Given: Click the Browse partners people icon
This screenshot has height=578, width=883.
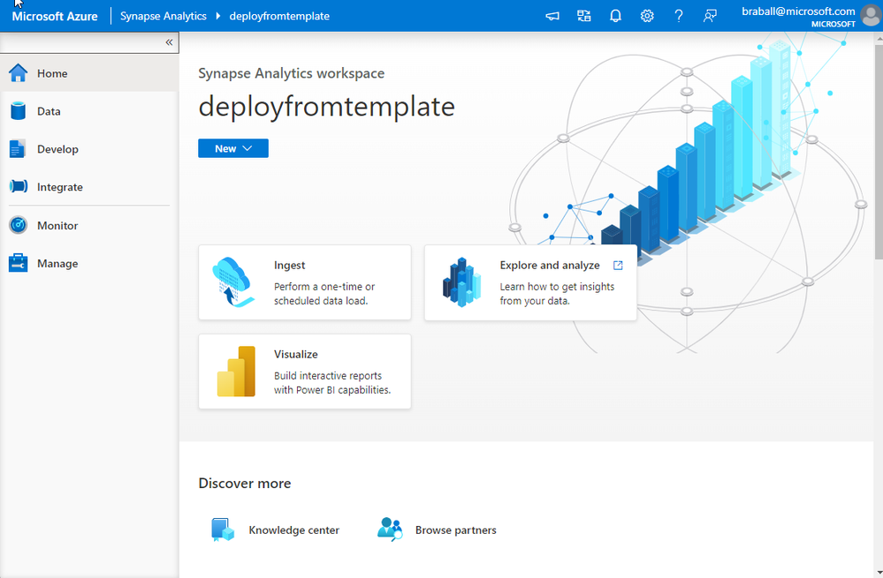Looking at the screenshot, I should coord(390,529).
